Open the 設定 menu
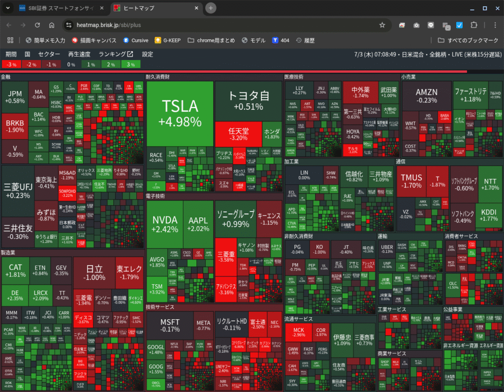This screenshot has width=504, height=392. (148, 54)
